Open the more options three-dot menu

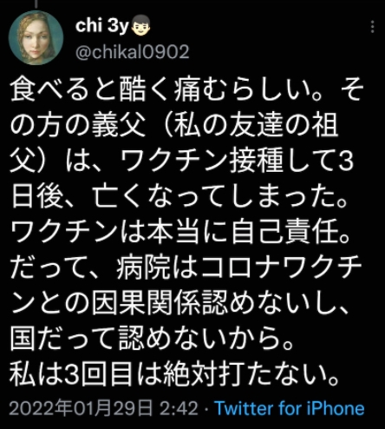tap(373, 27)
